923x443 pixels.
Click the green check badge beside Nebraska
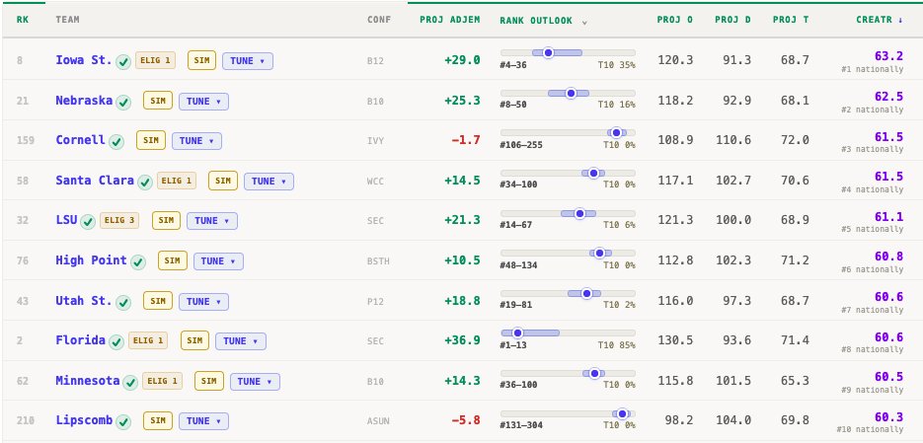123,103
